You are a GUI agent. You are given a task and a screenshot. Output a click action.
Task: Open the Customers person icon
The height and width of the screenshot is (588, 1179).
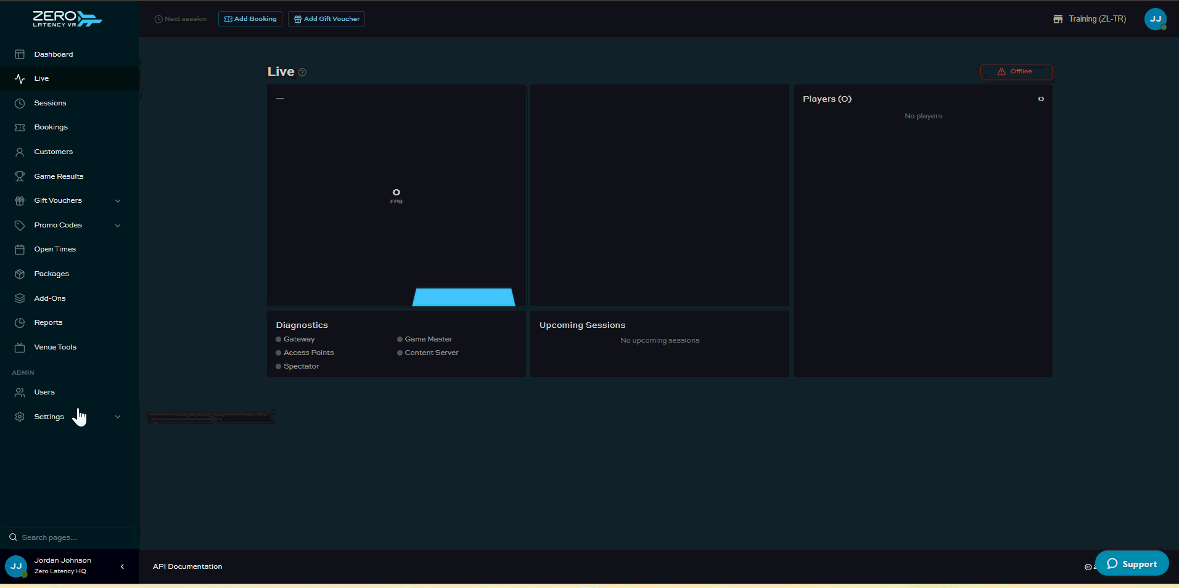point(20,152)
